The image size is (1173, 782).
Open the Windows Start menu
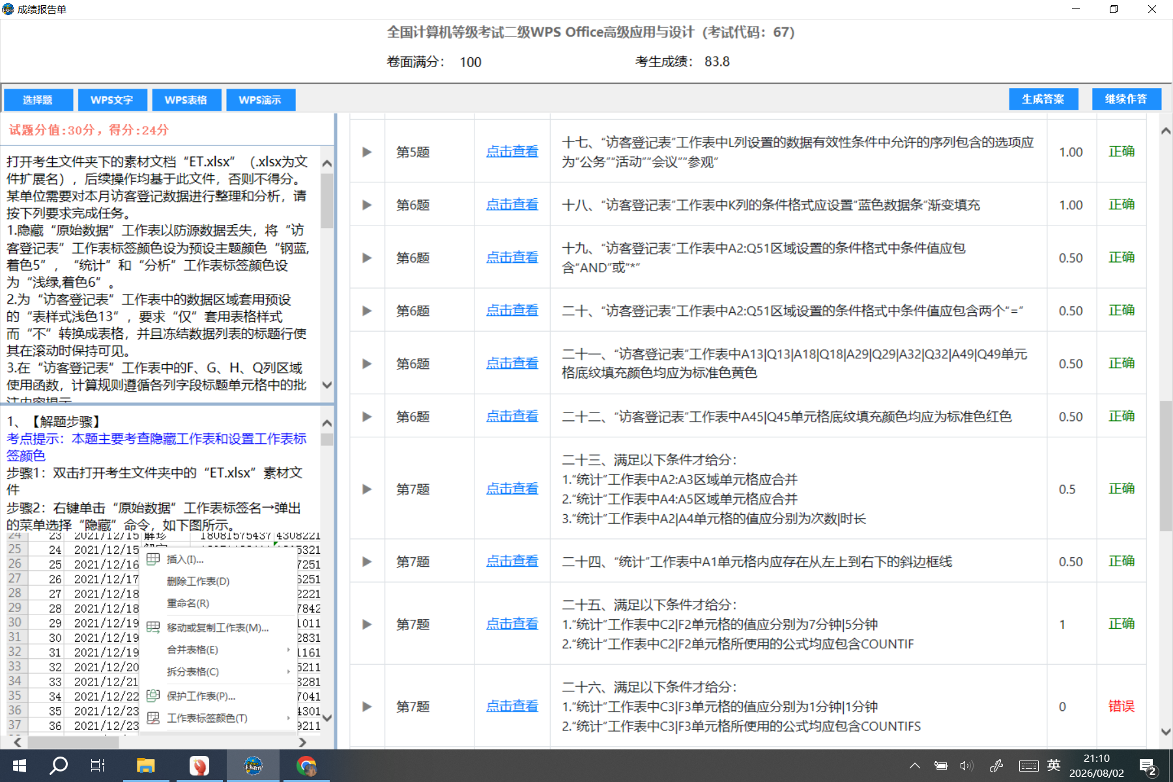pos(19,766)
